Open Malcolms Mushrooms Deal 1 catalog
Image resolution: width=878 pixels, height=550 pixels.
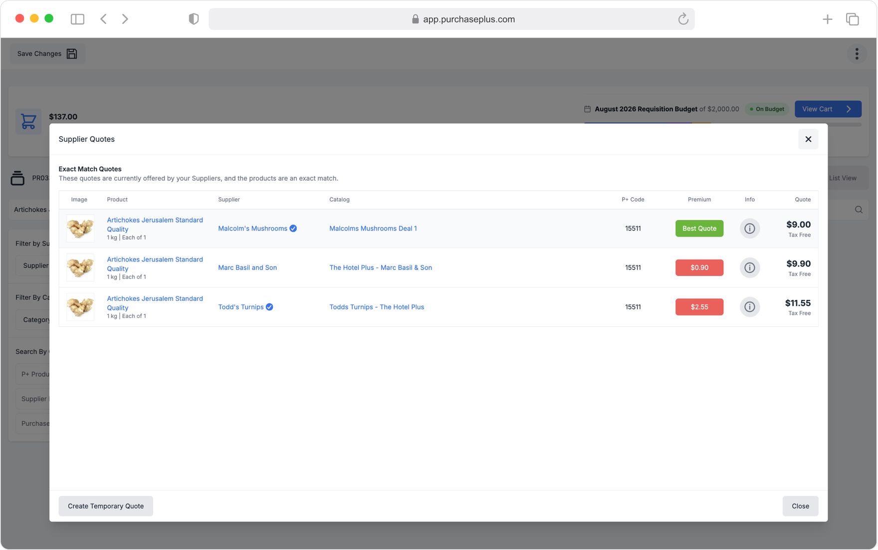[x=373, y=229]
